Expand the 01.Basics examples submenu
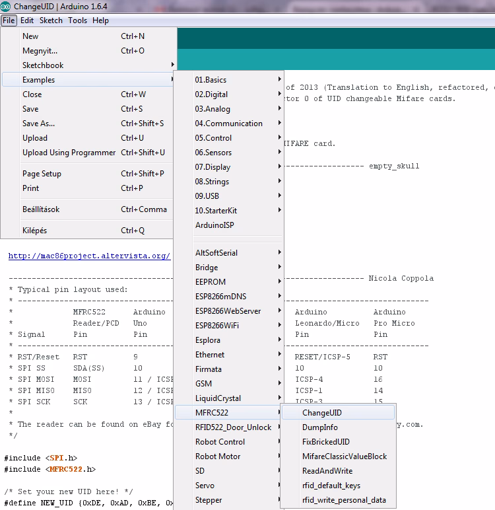This screenshot has width=495, height=510. pos(211,80)
